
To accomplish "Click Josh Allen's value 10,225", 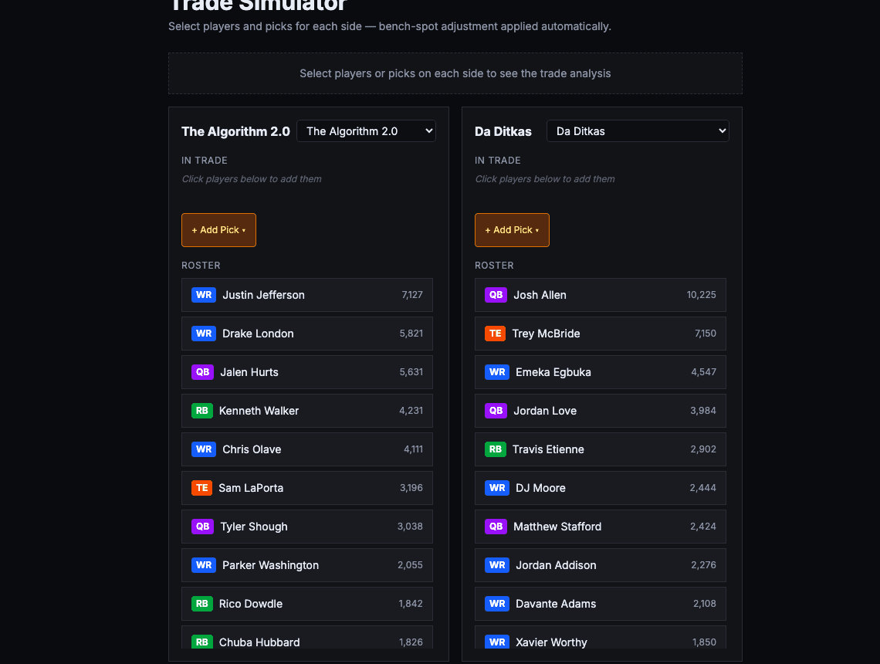I will (x=701, y=295).
